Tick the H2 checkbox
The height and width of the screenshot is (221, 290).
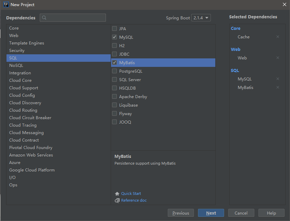[114, 45]
